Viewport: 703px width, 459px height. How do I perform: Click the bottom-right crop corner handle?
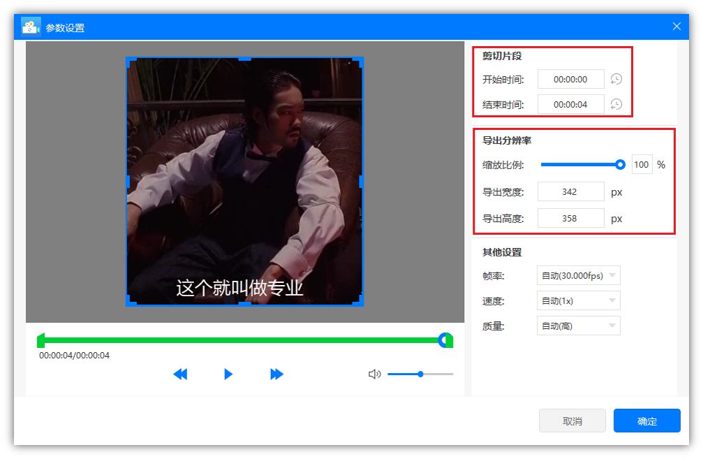359,302
